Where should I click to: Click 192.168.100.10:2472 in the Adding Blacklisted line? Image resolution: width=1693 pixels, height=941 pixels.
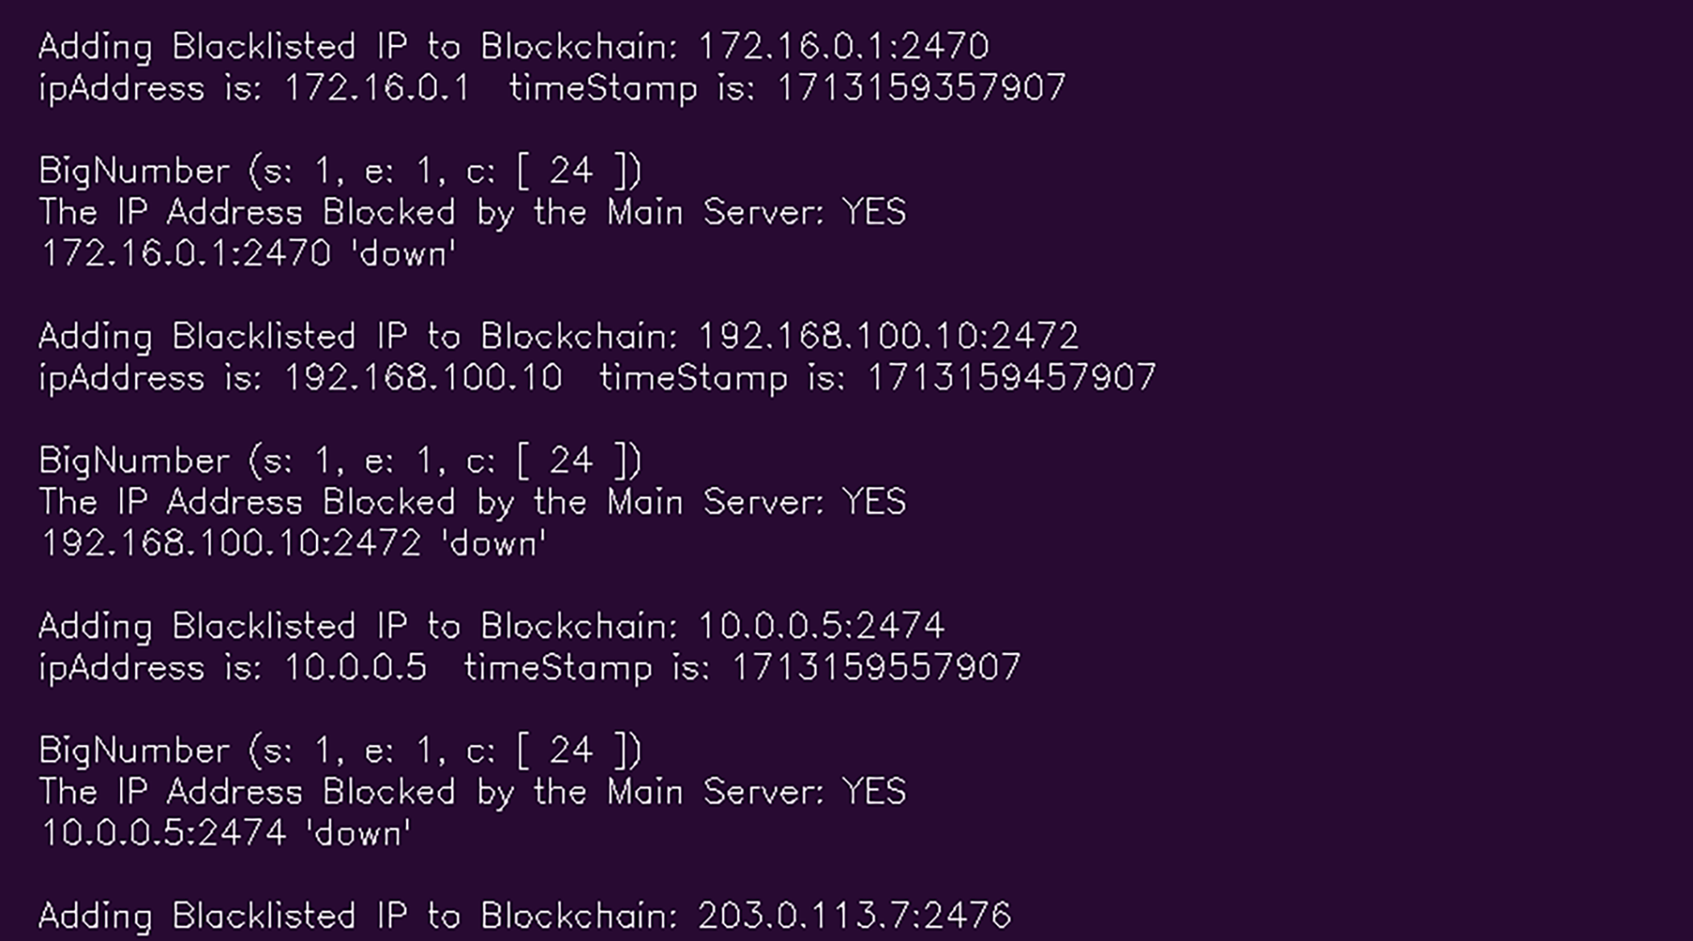click(x=888, y=337)
